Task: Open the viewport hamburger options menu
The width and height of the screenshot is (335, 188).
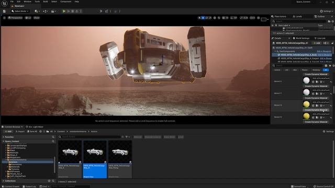Action: click(4, 18)
